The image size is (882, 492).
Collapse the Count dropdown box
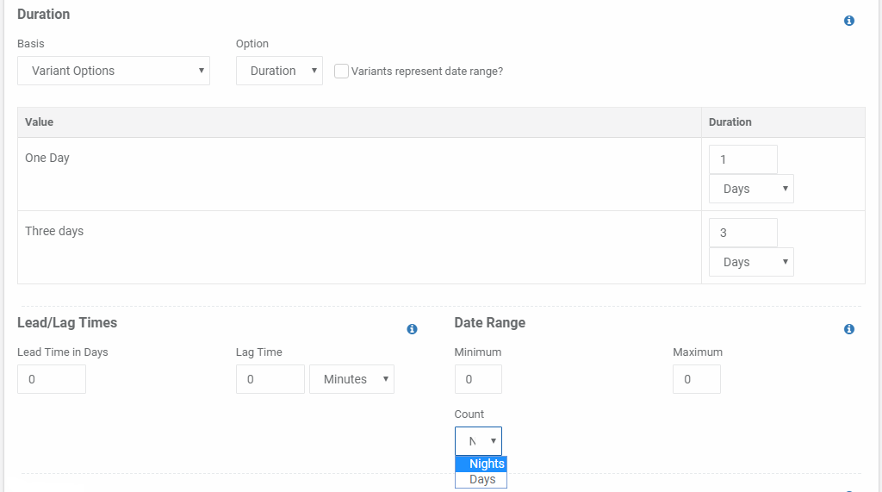pos(478,441)
